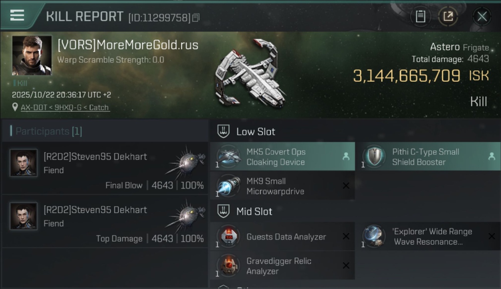Close the kill report window

click(x=482, y=16)
